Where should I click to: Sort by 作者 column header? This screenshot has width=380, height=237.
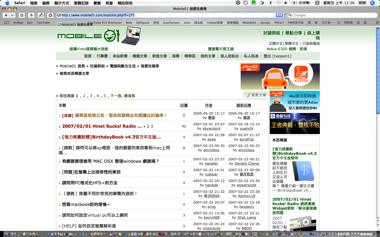click(209, 105)
